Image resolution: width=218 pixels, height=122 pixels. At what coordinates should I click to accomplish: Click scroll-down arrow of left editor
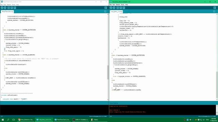(108, 100)
